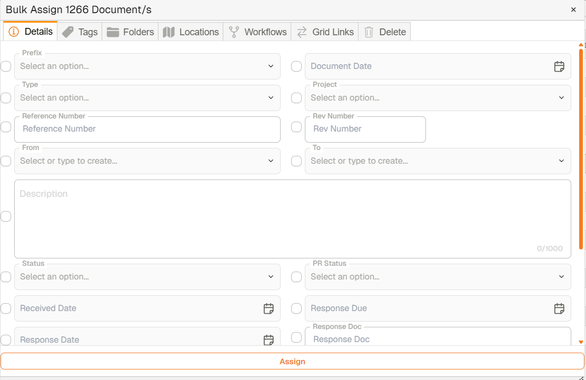The width and height of the screenshot is (586, 380).
Task: Open the Grid Links tab
Action: 325,32
